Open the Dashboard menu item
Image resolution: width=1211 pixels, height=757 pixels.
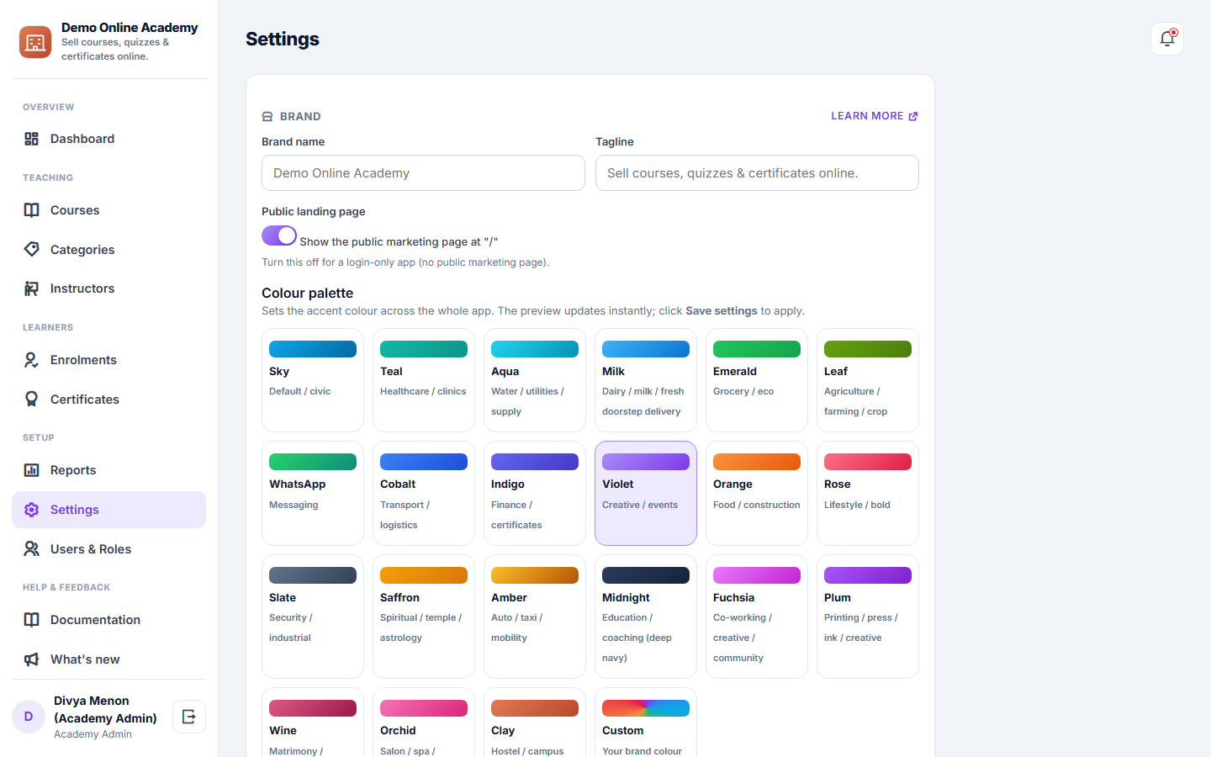(x=108, y=139)
